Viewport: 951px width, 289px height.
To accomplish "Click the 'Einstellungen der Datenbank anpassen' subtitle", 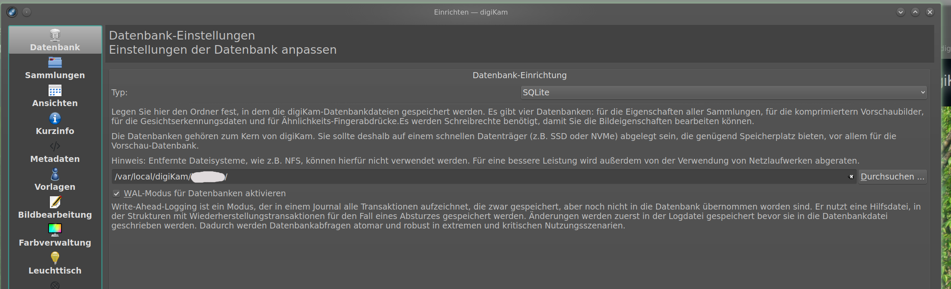I will [223, 50].
